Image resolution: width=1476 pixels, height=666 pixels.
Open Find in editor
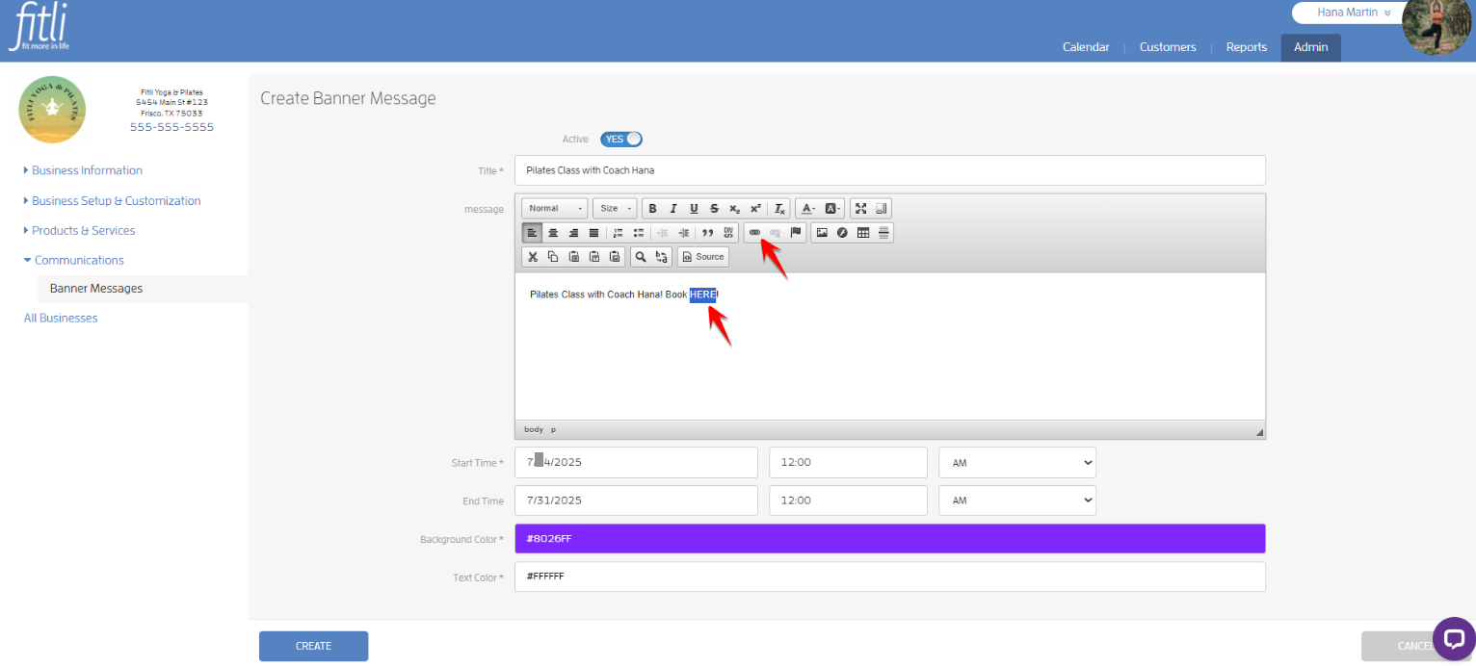(641, 257)
